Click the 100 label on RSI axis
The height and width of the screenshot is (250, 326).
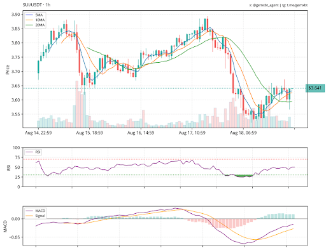pos(17,148)
